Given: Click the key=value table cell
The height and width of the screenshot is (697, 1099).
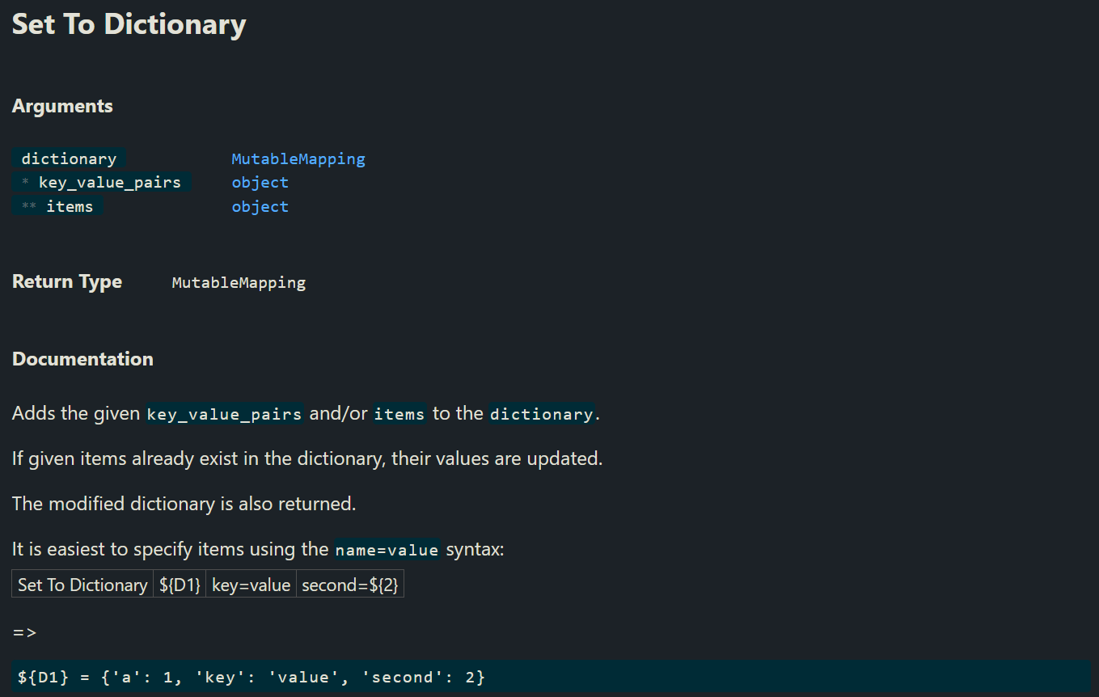Looking at the screenshot, I should [x=251, y=585].
